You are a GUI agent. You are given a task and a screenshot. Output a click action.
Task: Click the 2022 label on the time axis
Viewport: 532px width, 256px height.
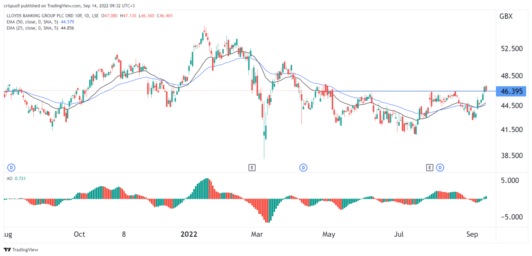click(189, 234)
